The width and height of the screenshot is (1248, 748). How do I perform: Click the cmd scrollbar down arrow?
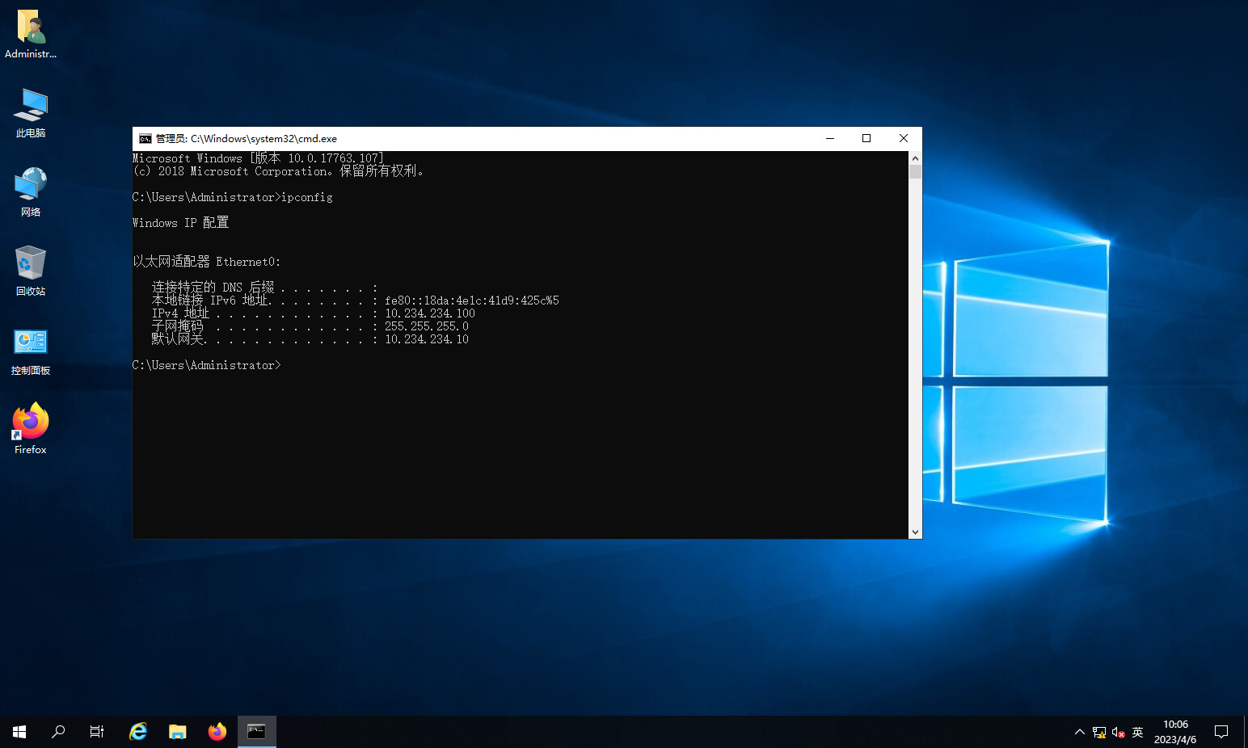(915, 532)
